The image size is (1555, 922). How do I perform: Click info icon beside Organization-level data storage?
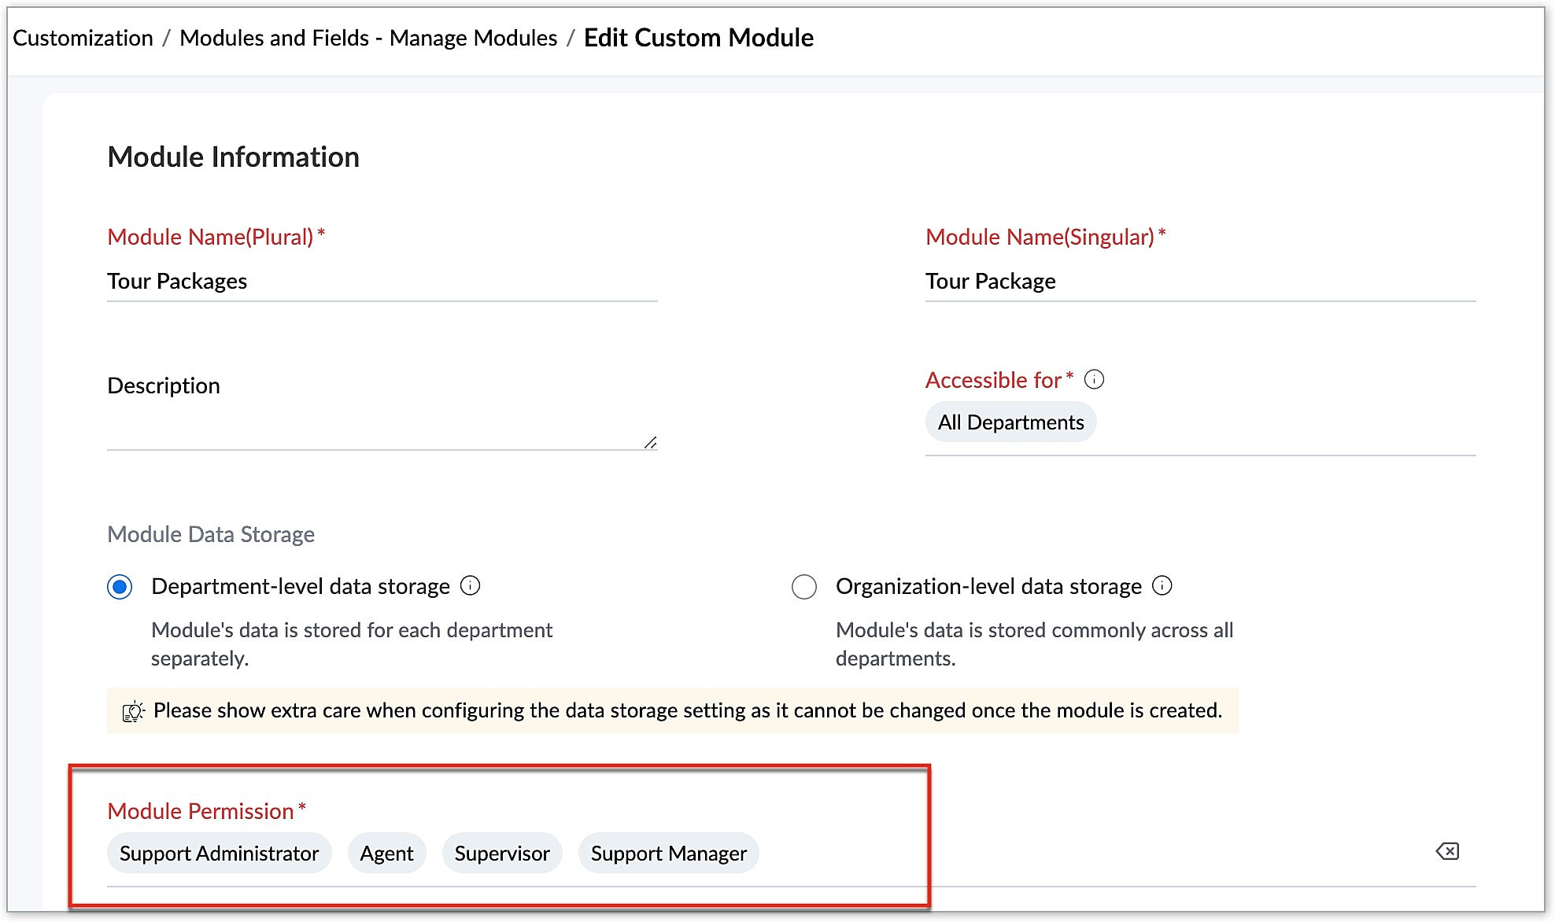click(x=1162, y=586)
